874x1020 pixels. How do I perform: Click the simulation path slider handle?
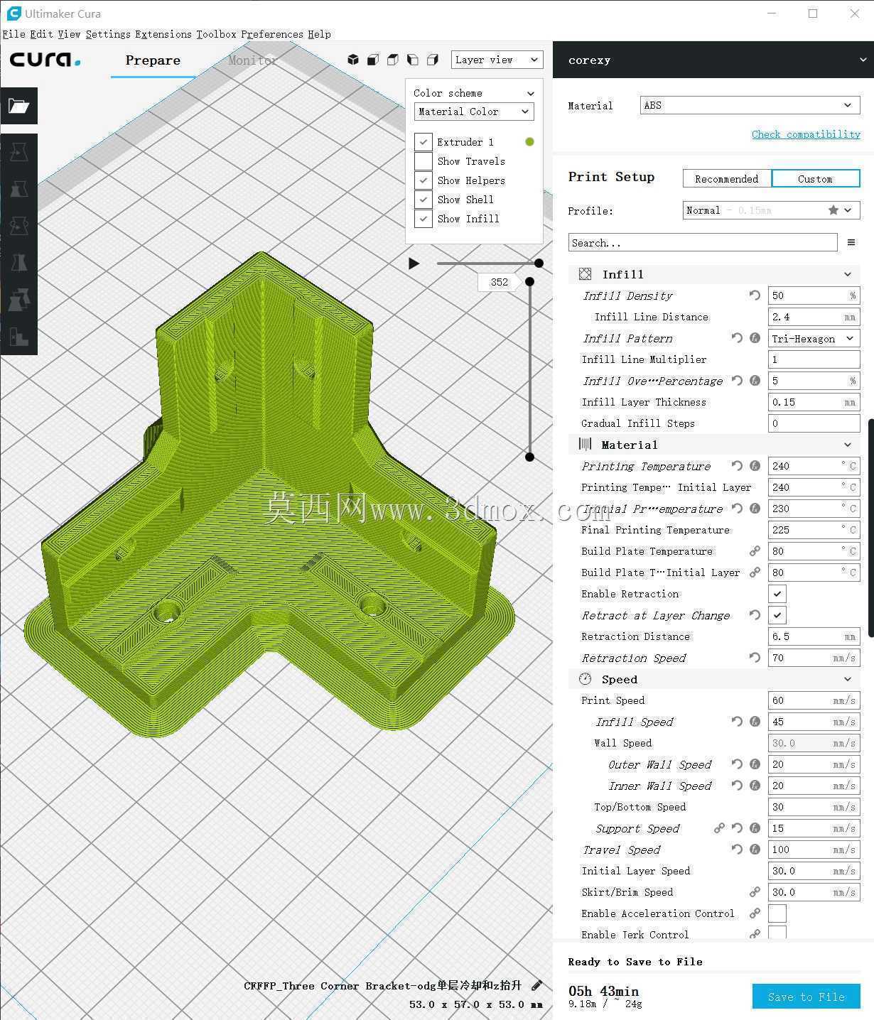pyautogui.click(x=539, y=264)
